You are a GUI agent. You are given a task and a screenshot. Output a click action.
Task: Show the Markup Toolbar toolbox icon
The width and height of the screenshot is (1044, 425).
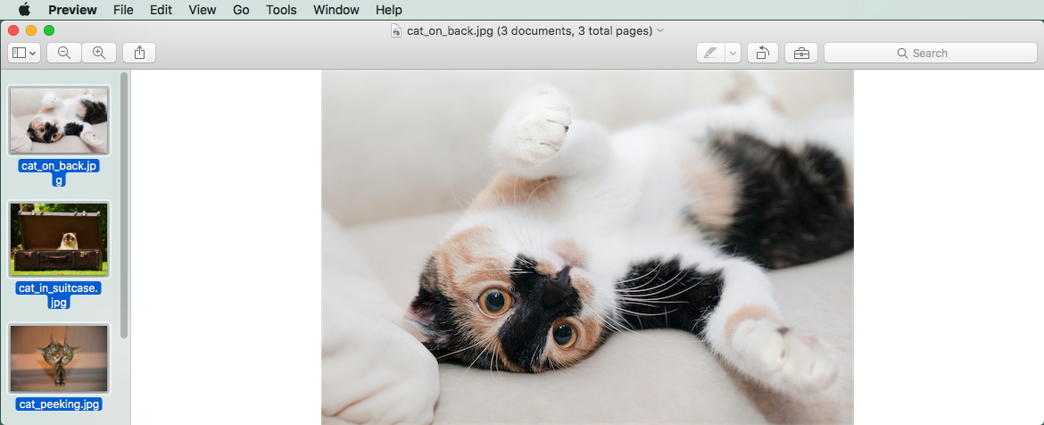tap(801, 53)
